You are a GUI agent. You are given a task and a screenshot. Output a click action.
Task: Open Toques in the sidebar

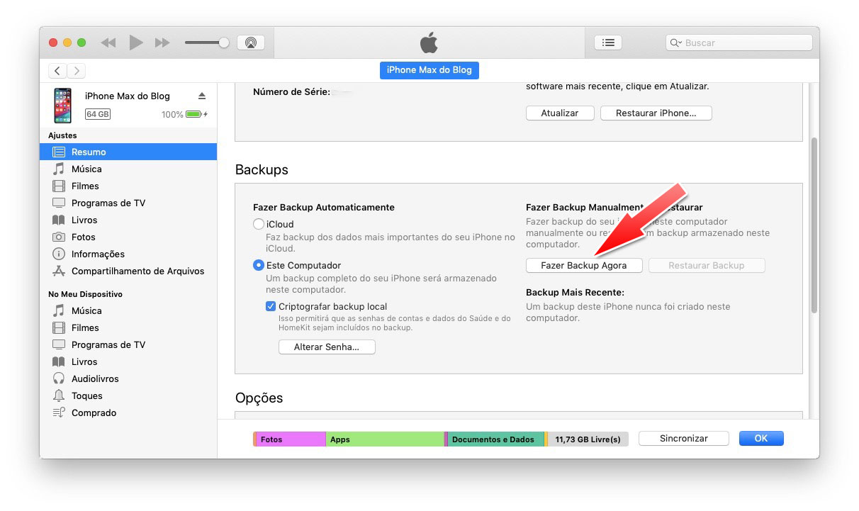click(128, 395)
